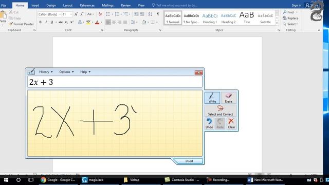Image resolution: width=329 pixels, height=185 pixels.
Task: Switch to Review tab
Action: click(x=125, y=6)
